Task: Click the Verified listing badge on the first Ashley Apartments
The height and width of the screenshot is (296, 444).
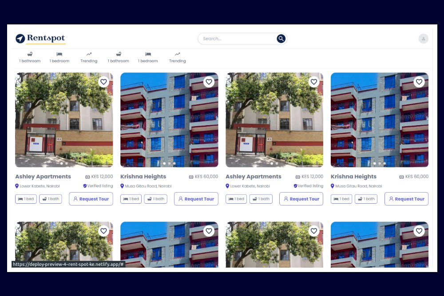Action: pos(98,186)
